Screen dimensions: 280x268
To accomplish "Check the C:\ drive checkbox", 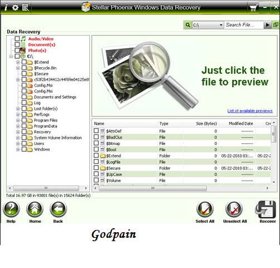I will tap(17, 56).
